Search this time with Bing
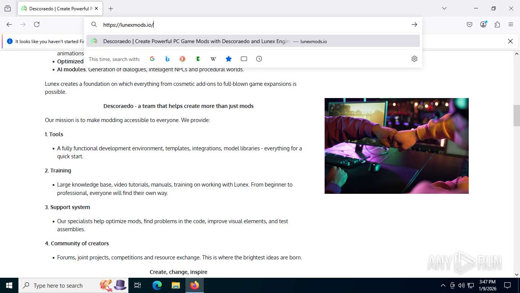The height and width of the screenshot is (293, 520). click(167, 59)
